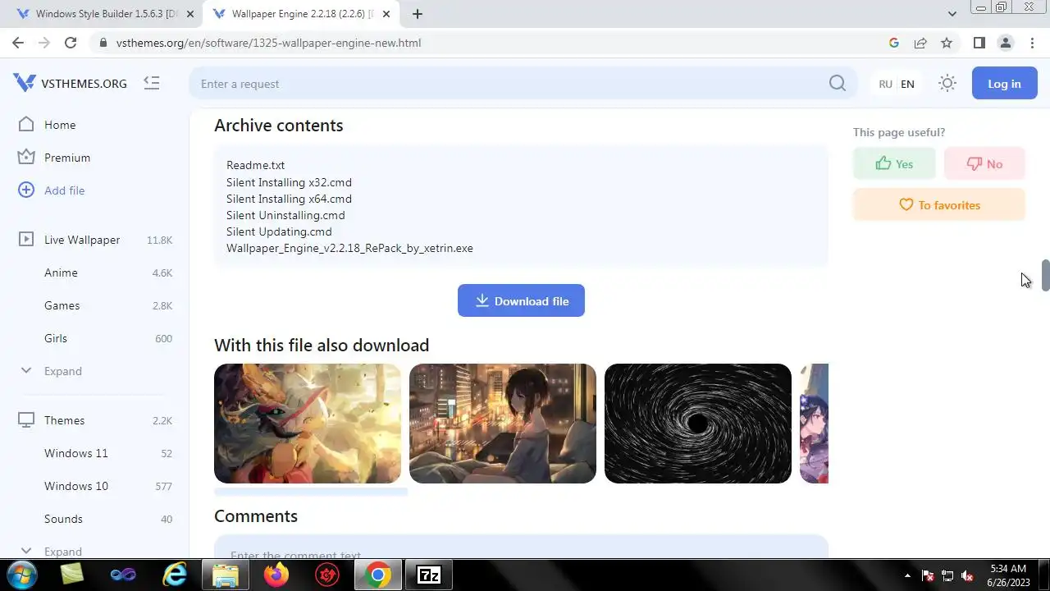This screenshot has height=591, width=1050.
Task: Go back in browser history
Action: (x=18, y=43)
